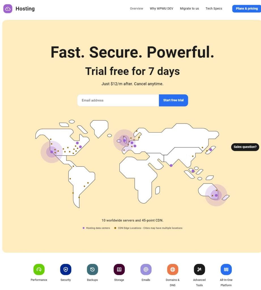Open the Backups clock icon
Viewport: 261px width, 290px height.
pos(92,269)
